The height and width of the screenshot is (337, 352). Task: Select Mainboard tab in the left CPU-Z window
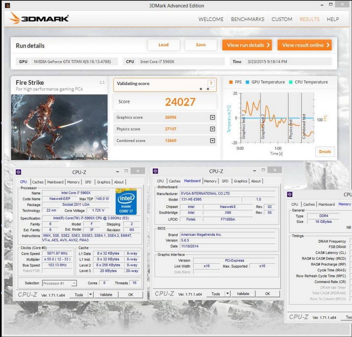(x=55, y=182)
